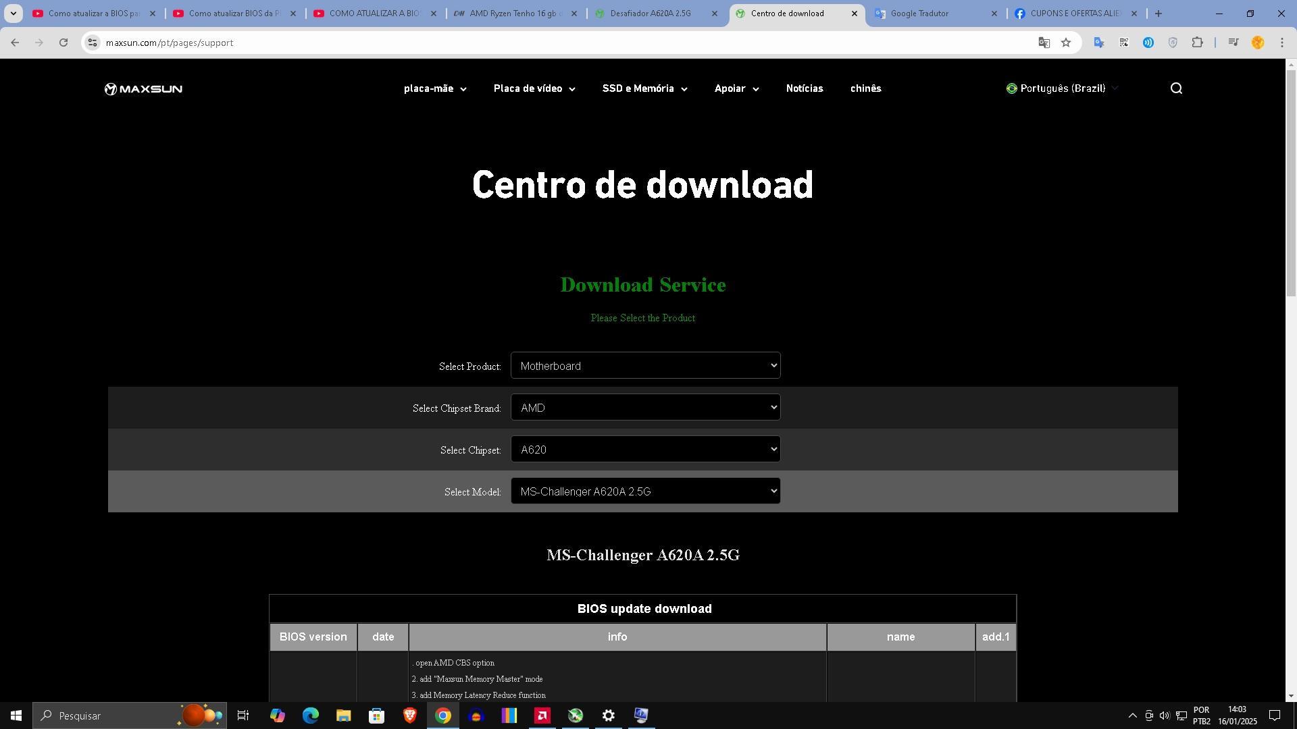Viewport: 1297px width, 729px height.
Task: Open the Windows Start menu
Action: click(x=16, y=715)
